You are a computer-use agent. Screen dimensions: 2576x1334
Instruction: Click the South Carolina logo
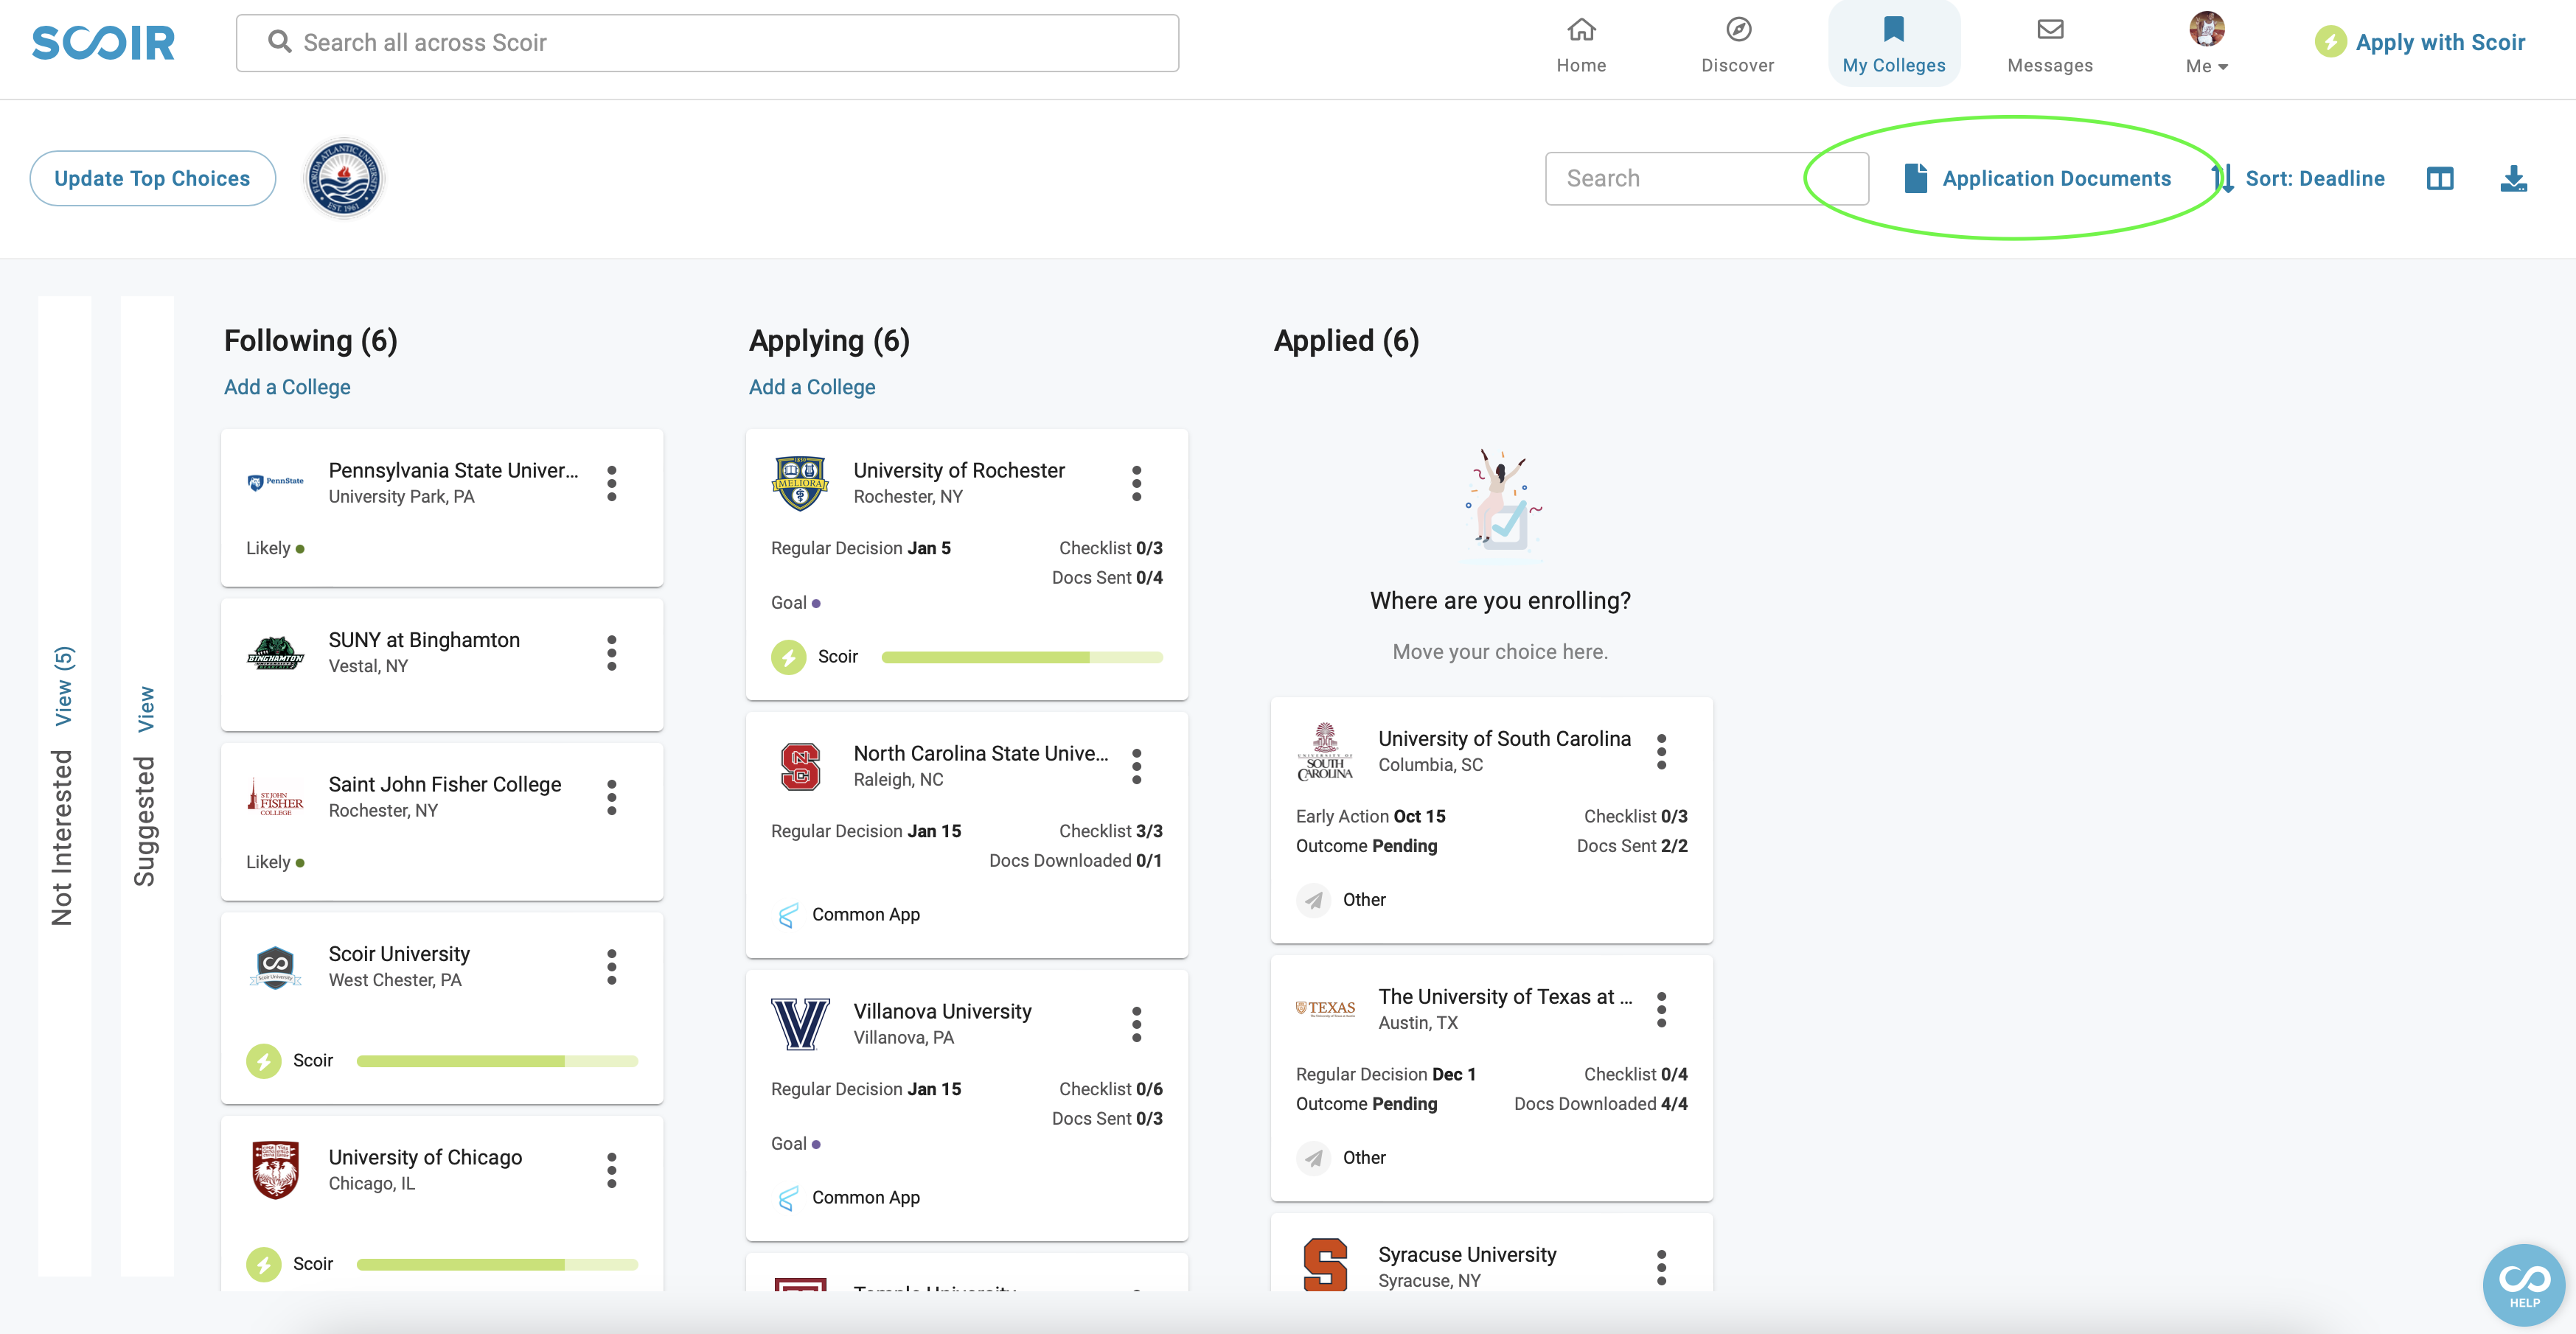pyautogui.click(x=1325, y=751)
